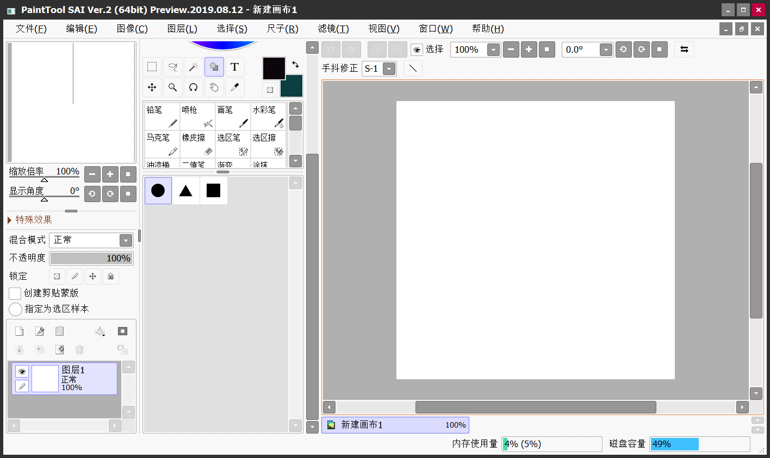Add a layer mask
The width and height of the screenshot is (770, 458).
122,331
